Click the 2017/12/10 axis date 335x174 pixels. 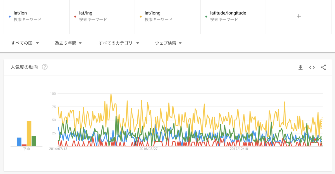[x=239, y=149]
